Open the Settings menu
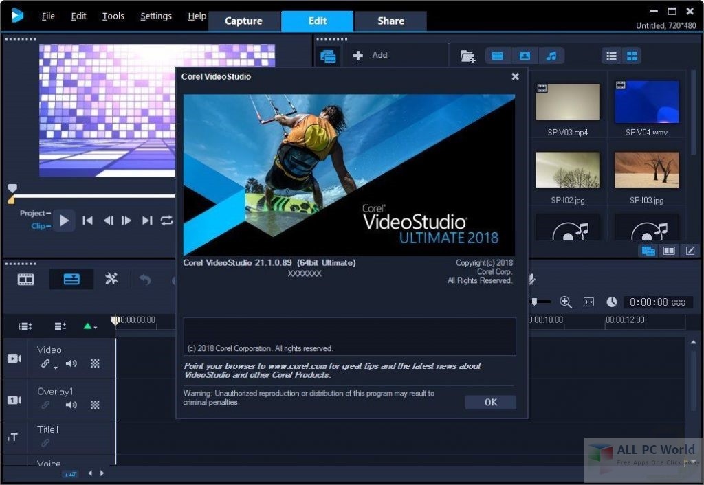The height and width of the screenshot is (485, 704). coord(156,16)
